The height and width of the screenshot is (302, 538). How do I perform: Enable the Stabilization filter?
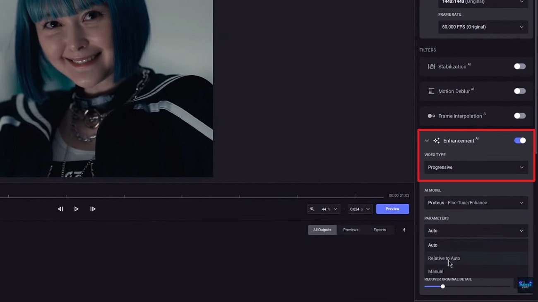click(519, 66)
